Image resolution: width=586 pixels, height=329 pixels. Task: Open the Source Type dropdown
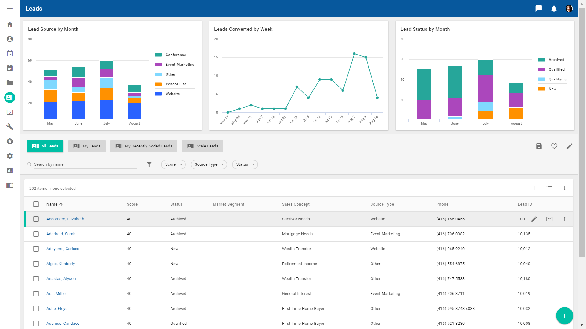pyautogui.click(x=209, y=164)
